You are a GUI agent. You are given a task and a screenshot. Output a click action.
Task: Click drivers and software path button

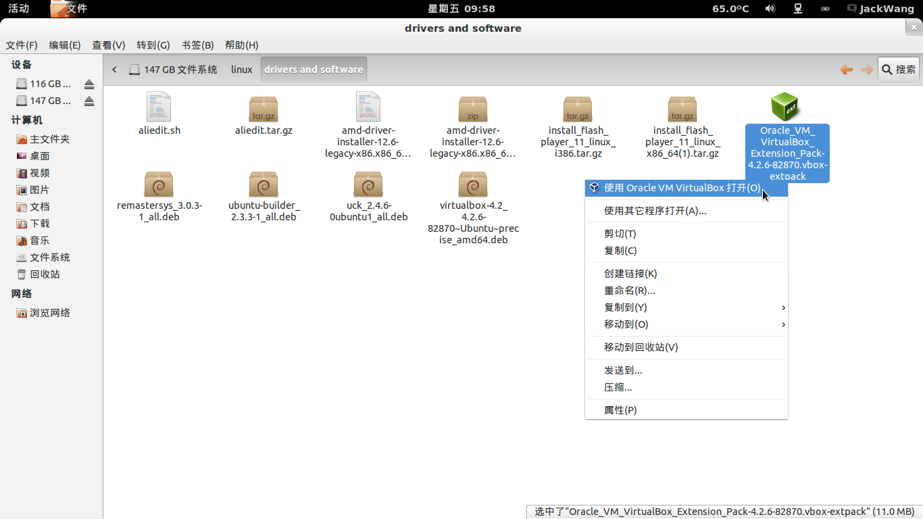coord(314,70)
